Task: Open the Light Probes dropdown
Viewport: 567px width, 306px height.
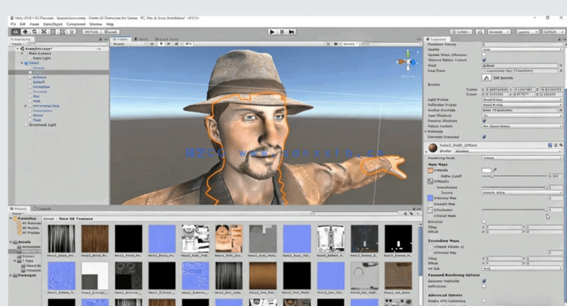Action: 523,100
